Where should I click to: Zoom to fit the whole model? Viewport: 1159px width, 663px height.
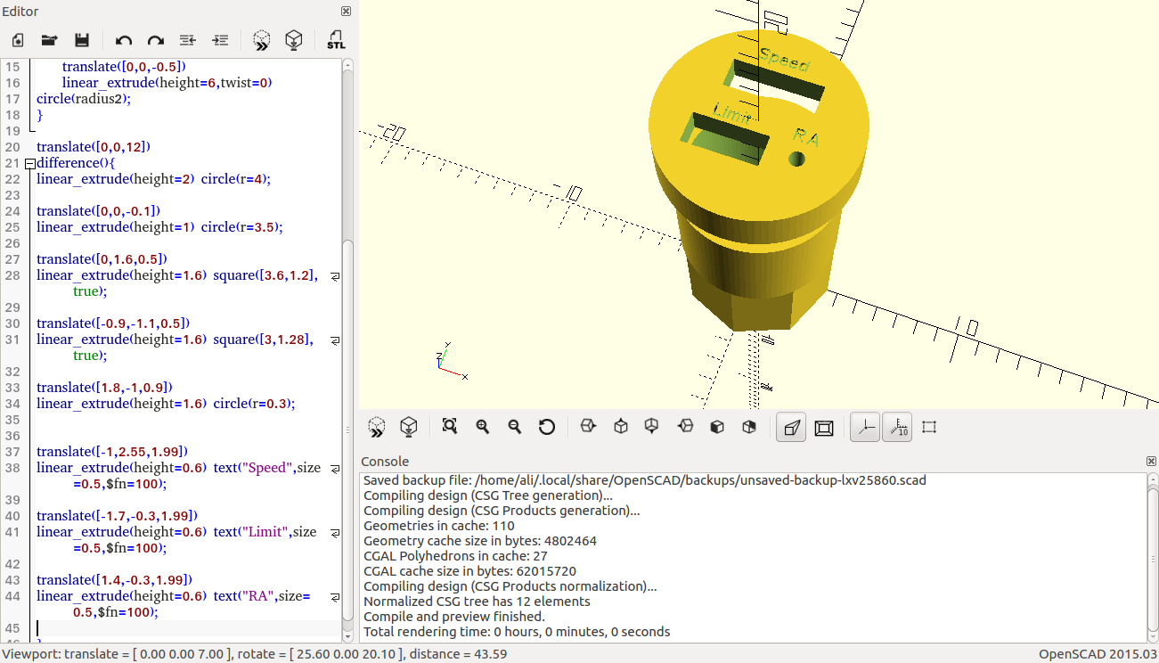click(448, 427)
